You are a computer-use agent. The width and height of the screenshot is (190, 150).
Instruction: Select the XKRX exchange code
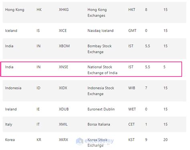pos(63,140)
